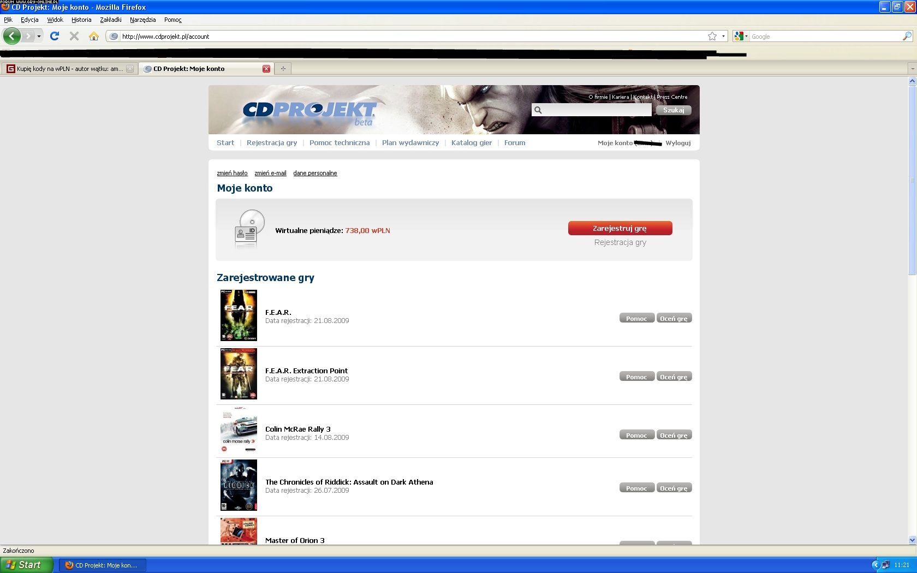Click the site search field in the header
Image resolution: width=917 pixels, height=573 pixels.
click(592, 110)
